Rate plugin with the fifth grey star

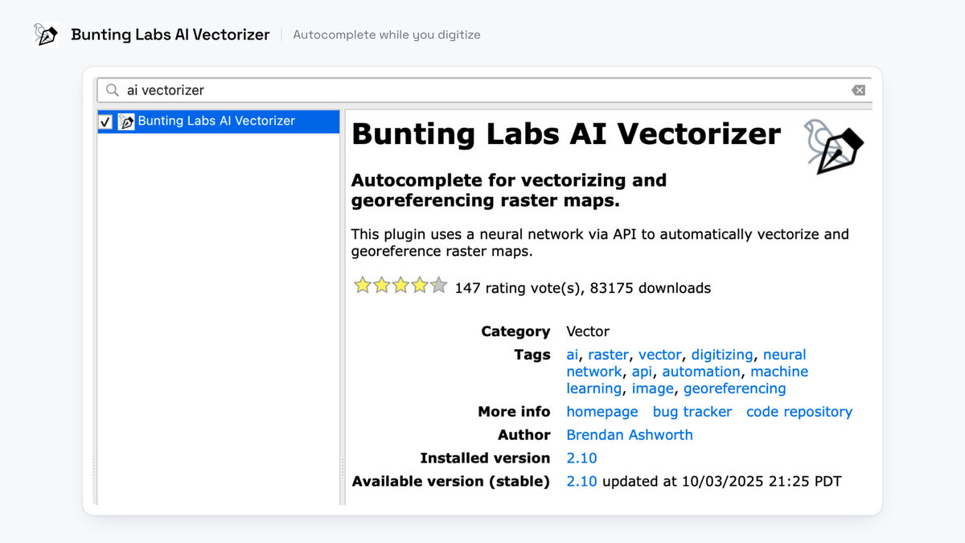click(438, 285)
